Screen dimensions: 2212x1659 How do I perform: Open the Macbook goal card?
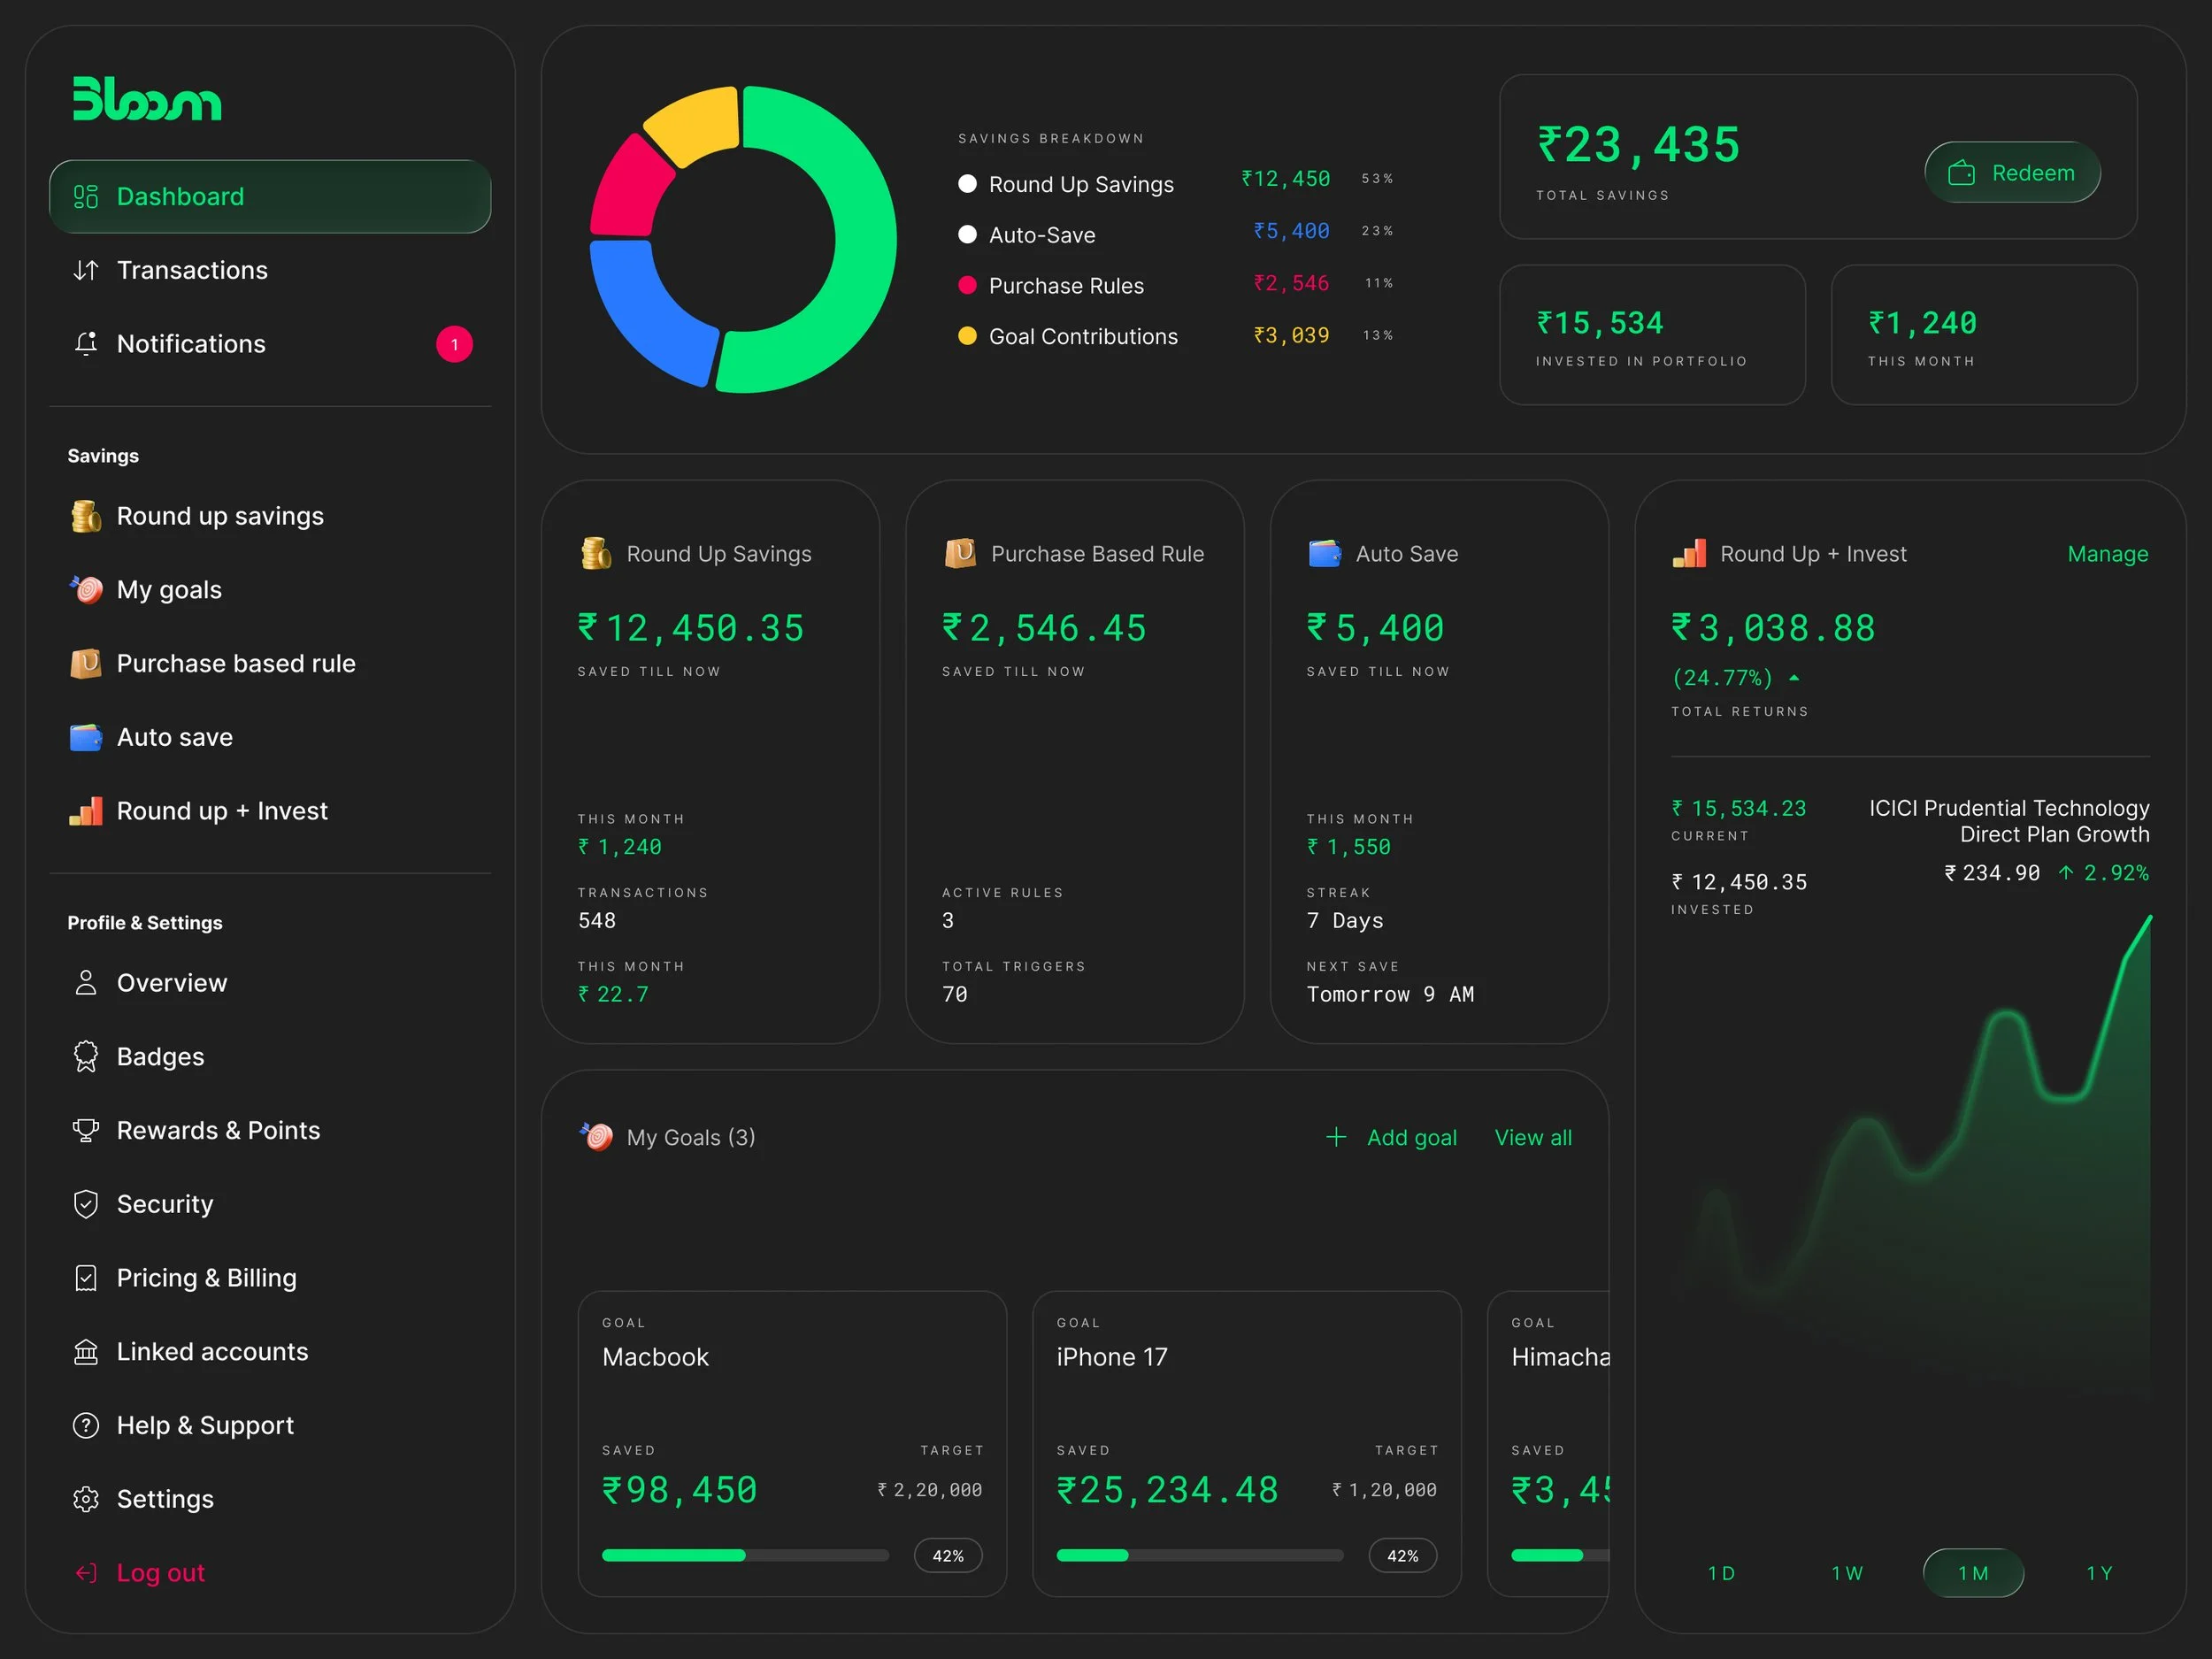pyautogui.click(x=792, y=1444)
